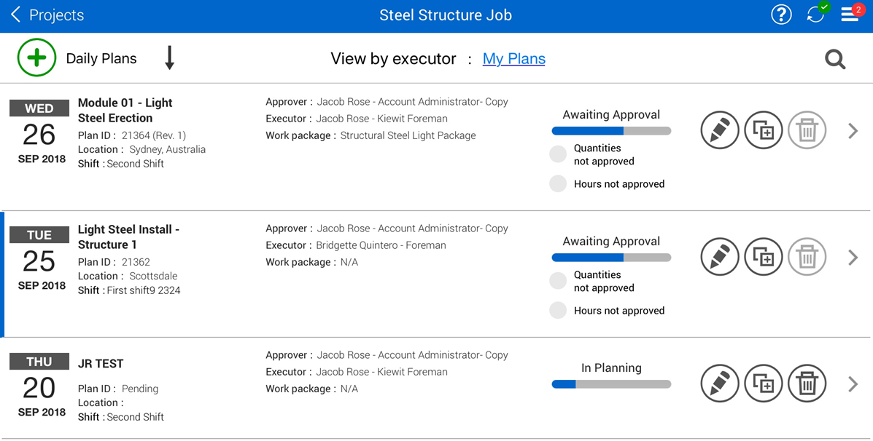Click the In Planning progress bar
The image size is (873, 441).
(611, 384)
